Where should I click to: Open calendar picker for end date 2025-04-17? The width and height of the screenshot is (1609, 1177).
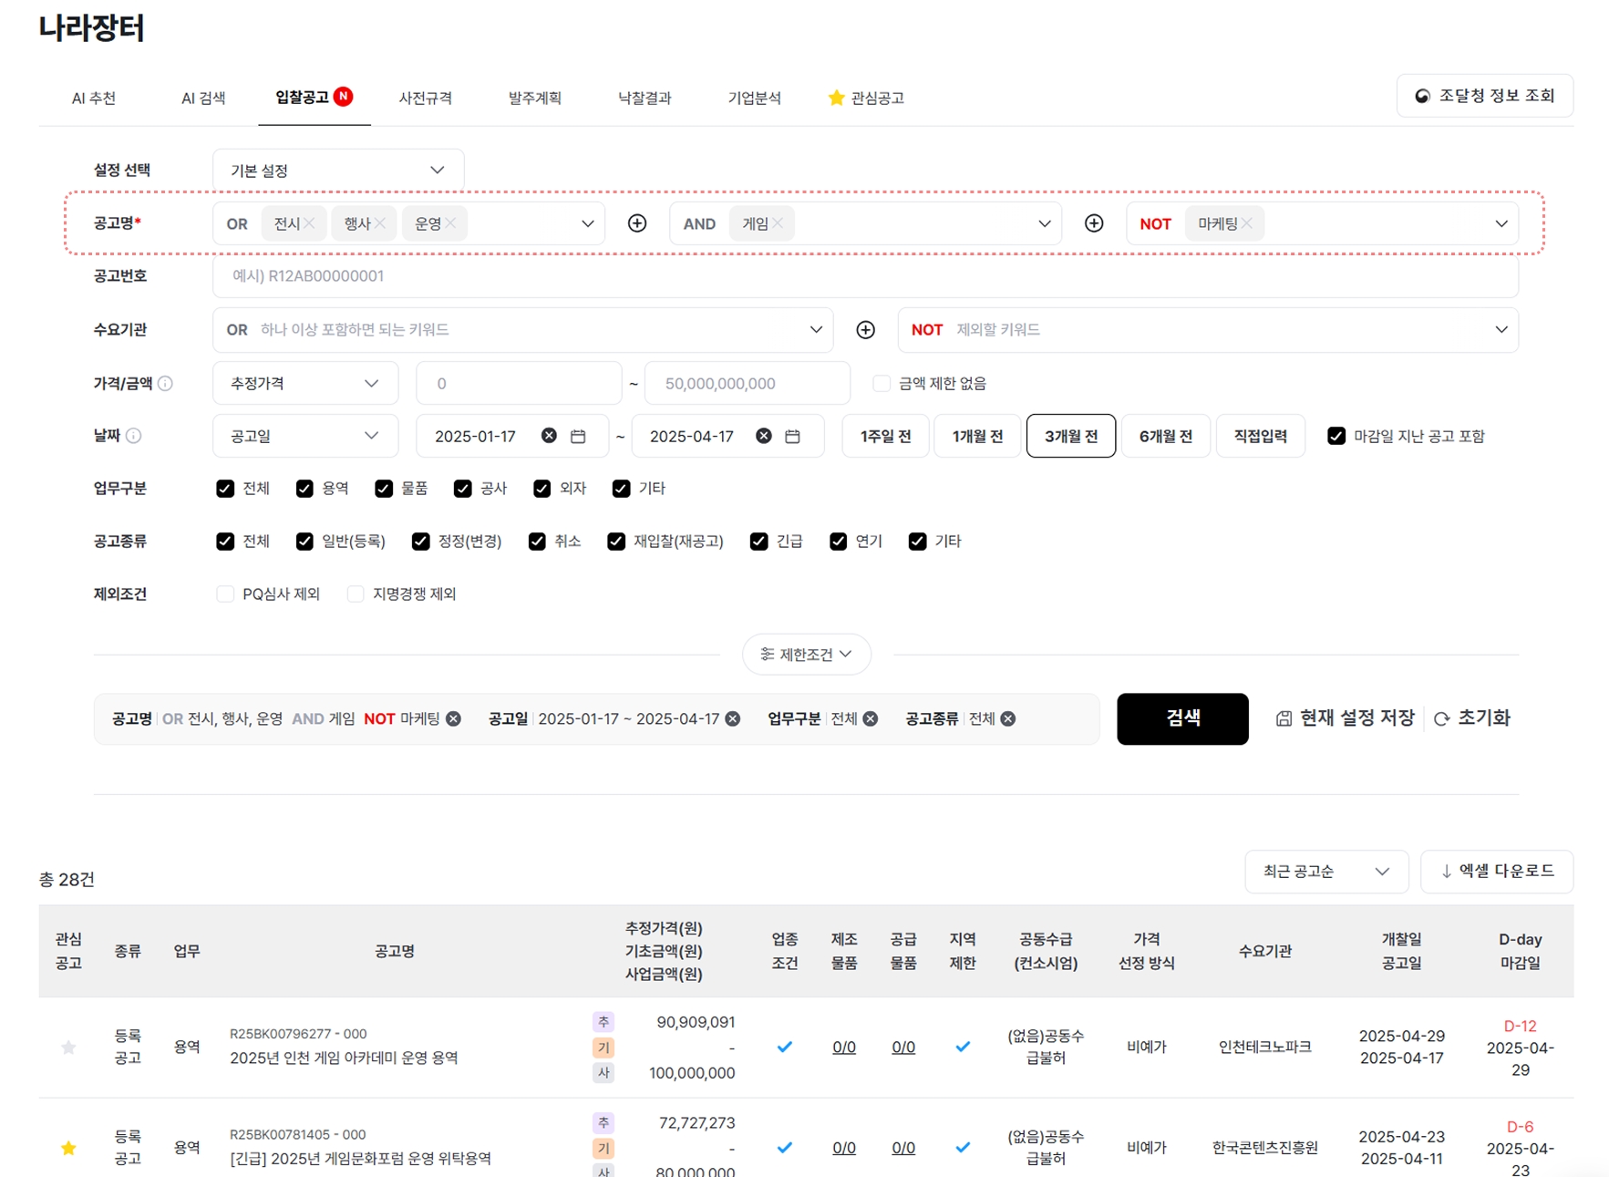coord(792,437)
